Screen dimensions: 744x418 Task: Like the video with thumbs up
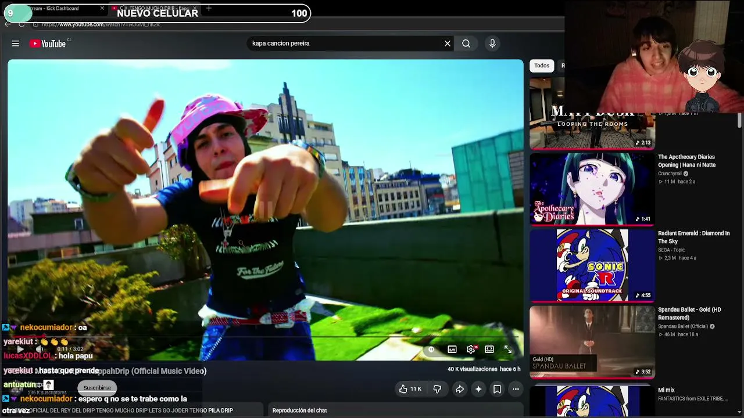click(x=410, y=389)
